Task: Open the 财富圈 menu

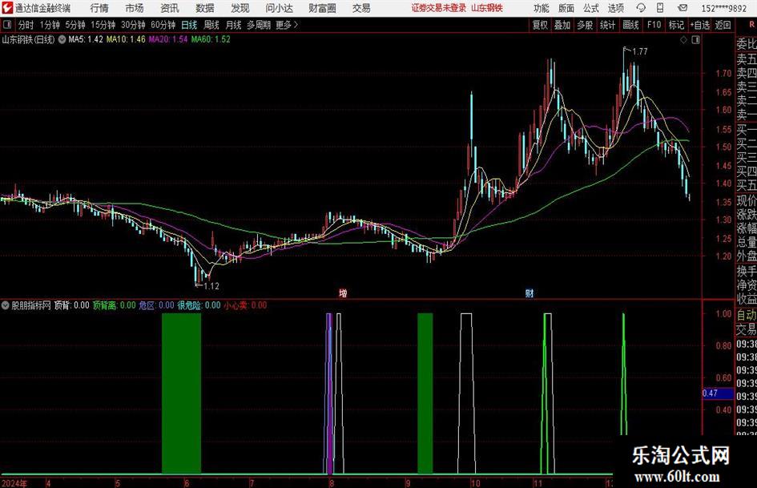Action: tap(322, 8)
